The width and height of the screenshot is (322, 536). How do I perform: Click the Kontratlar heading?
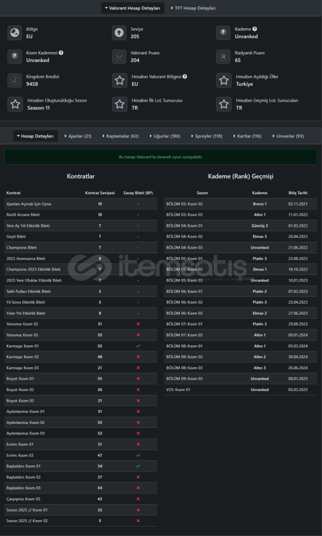81,176
